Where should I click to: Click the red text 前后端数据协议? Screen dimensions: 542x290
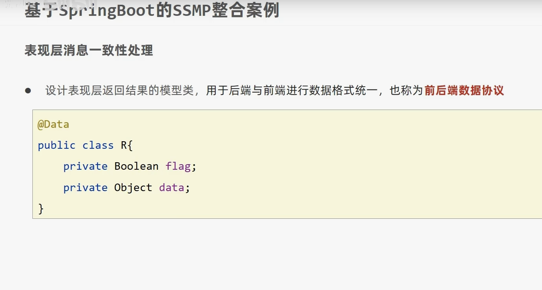click(464, 91)
